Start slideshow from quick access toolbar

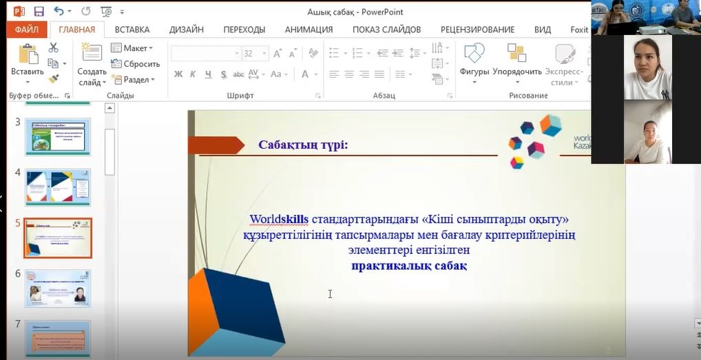pyautogui.click(x=106, y=12)
